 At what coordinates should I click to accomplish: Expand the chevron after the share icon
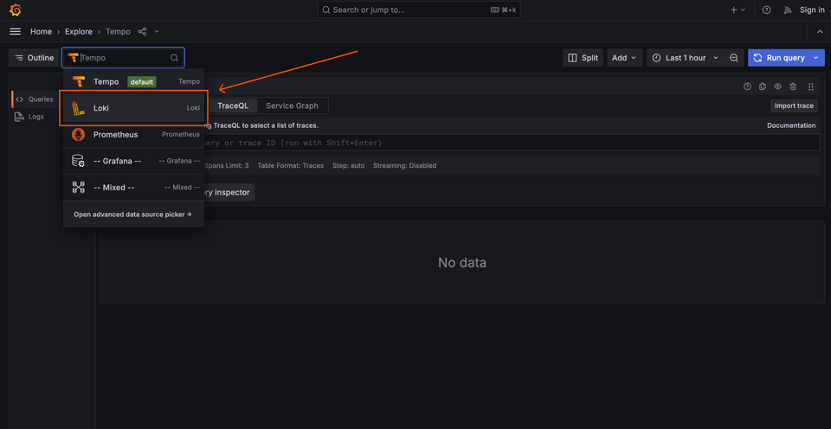[157, 32]
